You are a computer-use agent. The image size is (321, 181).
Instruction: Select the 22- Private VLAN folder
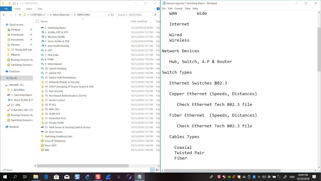click(x=54, y=123)
